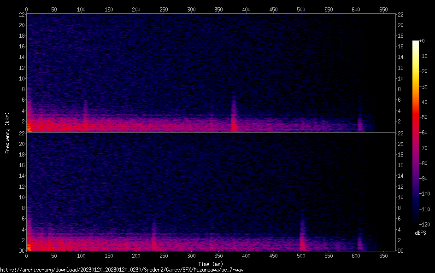This screenshot has width=435, height=273.
Task: Click the 100 tick on bottom time axis
Action: [81, 256]
